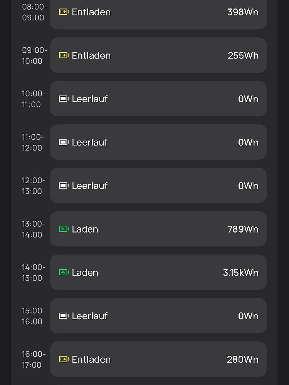Image resolution: width=289 pixels, height=385 pixels.
Task: Select the 280Wh Entladen entry
Action: click(158, 359)
